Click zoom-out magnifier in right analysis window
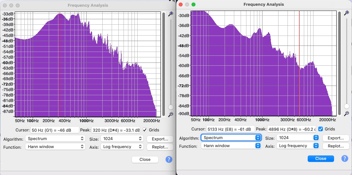Viewport: 352px width, 175px height. (x=346, y=113)
